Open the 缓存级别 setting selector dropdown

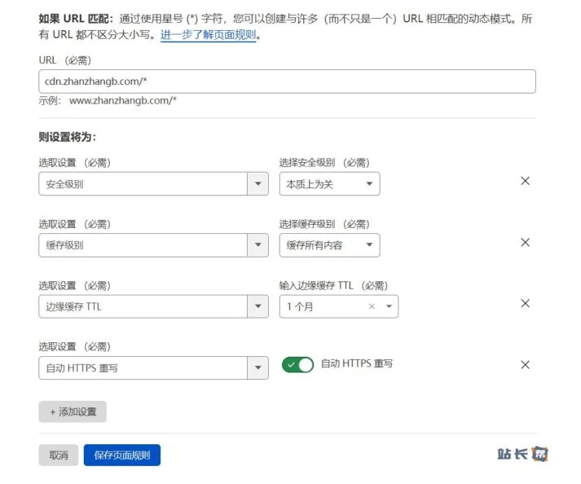pyautogui.click(x=257, y=245)
